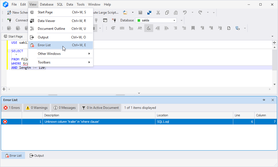Toggle the In Active Document filter
This screenshot has width=278, height=167.
[100, 108]
